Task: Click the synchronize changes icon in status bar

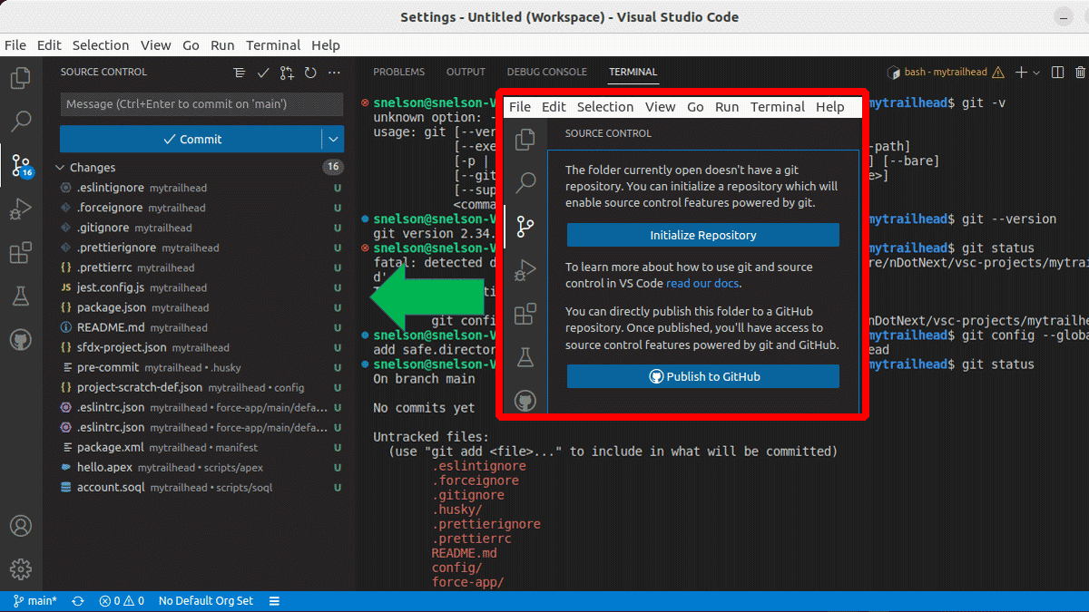Action: pyautogui.click(x=78, y=601)
